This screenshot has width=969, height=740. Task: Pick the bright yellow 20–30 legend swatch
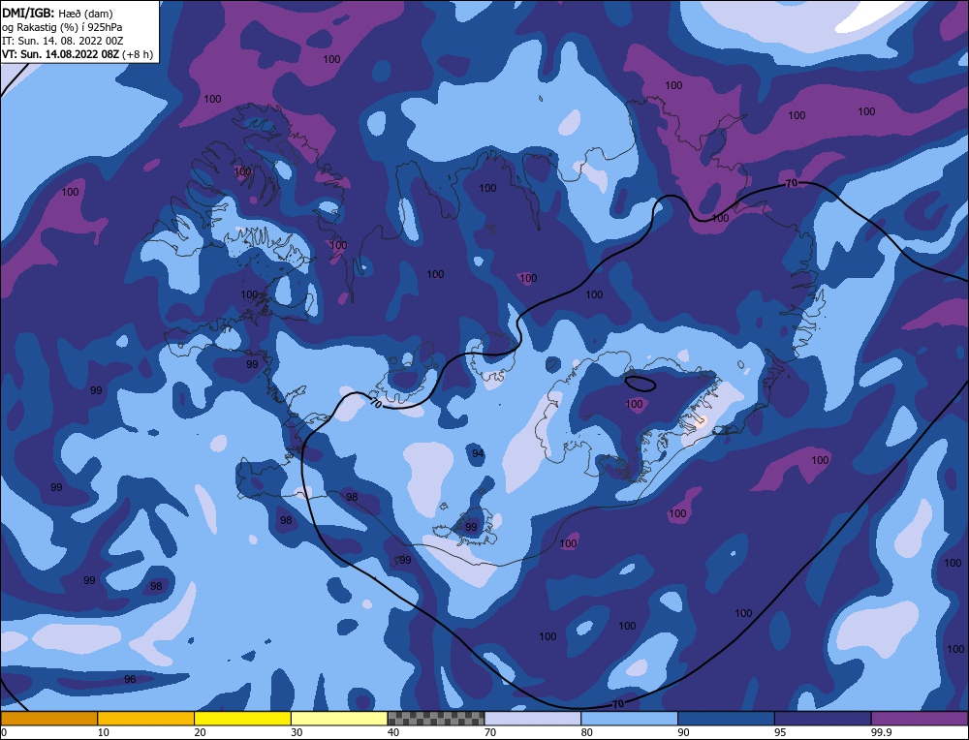(242, 719)
